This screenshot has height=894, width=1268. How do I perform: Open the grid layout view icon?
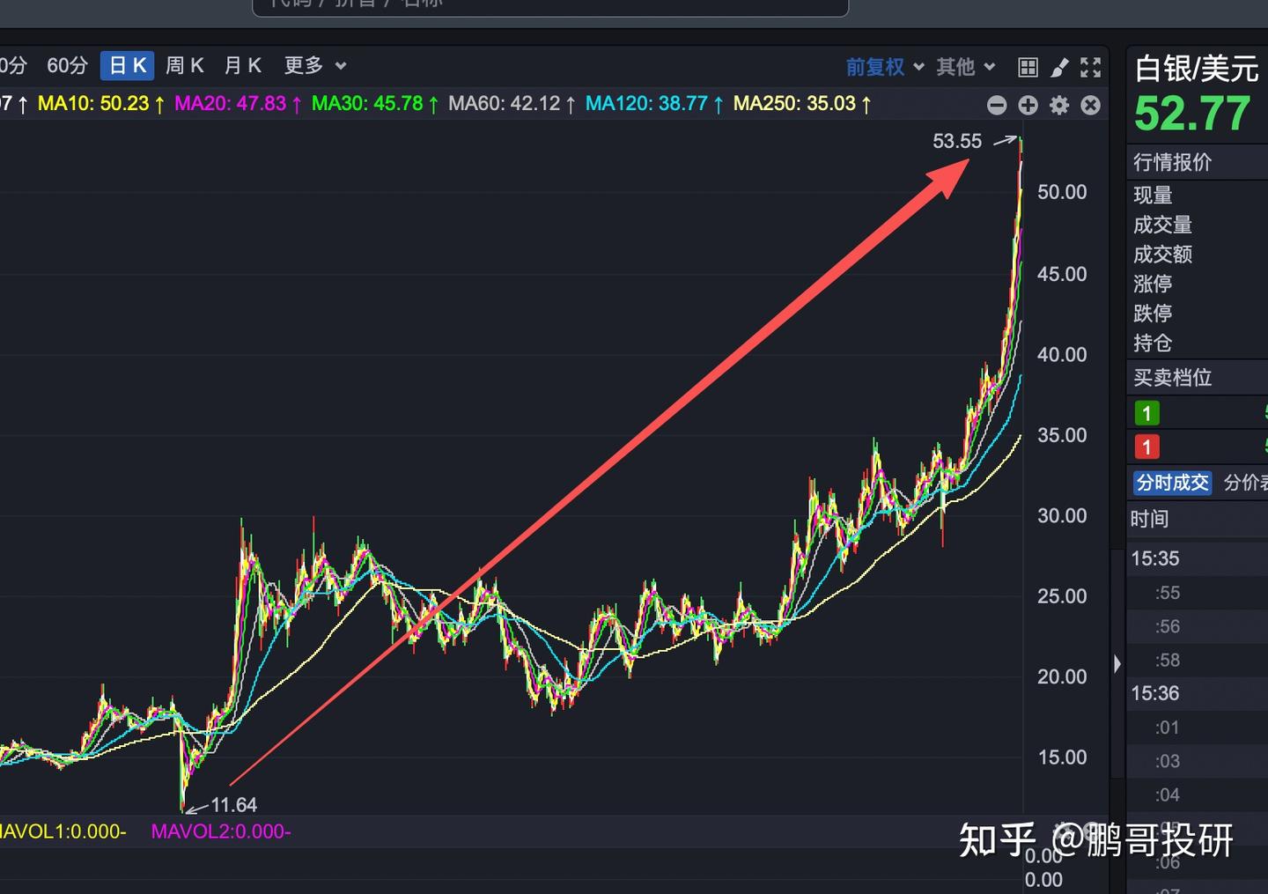[1027, 66]
